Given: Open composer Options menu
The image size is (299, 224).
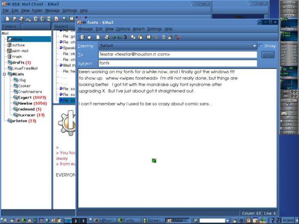Looking at the screenshot, I should tap(123, 29).
